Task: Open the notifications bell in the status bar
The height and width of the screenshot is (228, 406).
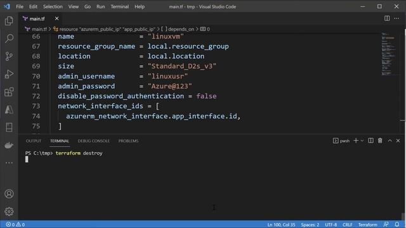Action: (397, 224)
